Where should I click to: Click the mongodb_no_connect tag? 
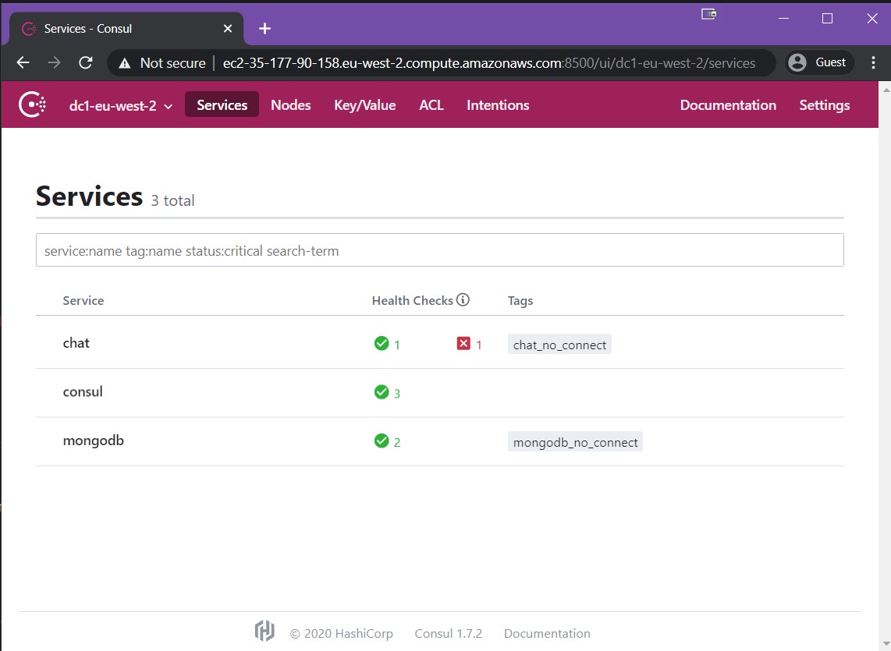(x=575, y=442)
